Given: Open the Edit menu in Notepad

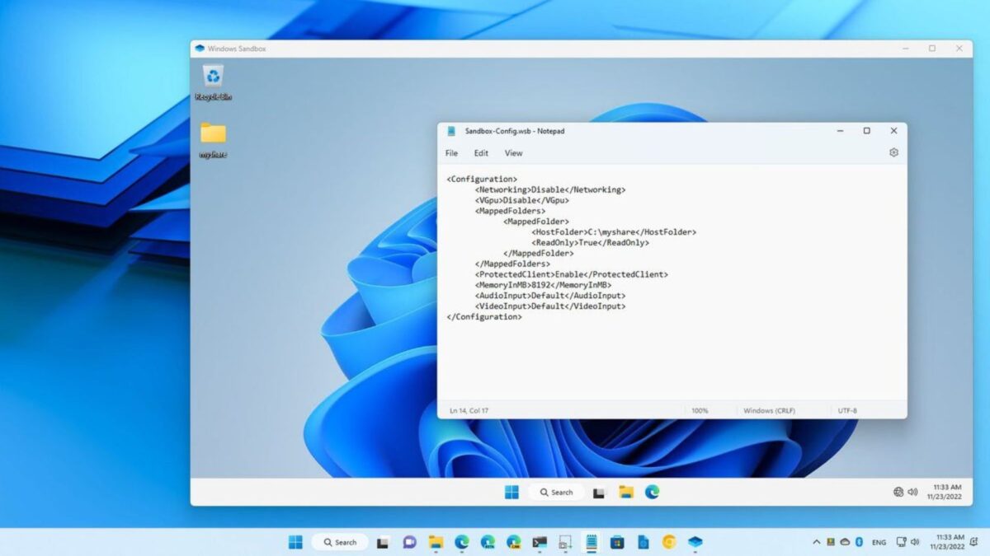Looking at the screenshot, I should (481, 152).
